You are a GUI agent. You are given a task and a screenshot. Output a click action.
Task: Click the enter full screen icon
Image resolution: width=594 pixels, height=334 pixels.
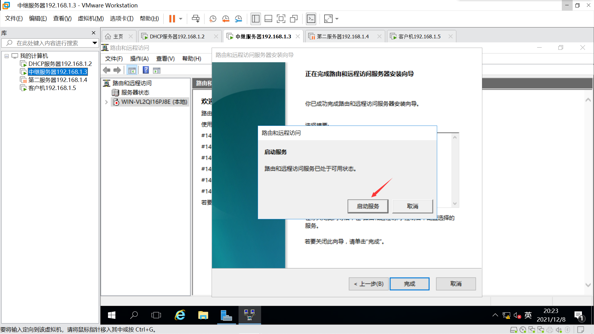coord(281,19)
